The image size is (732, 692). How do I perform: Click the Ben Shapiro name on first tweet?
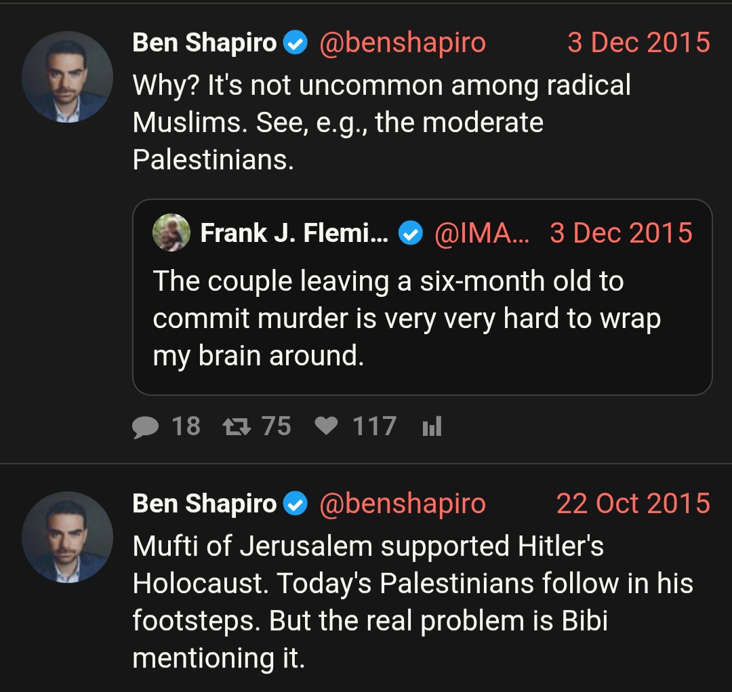(x=205, y=43)
